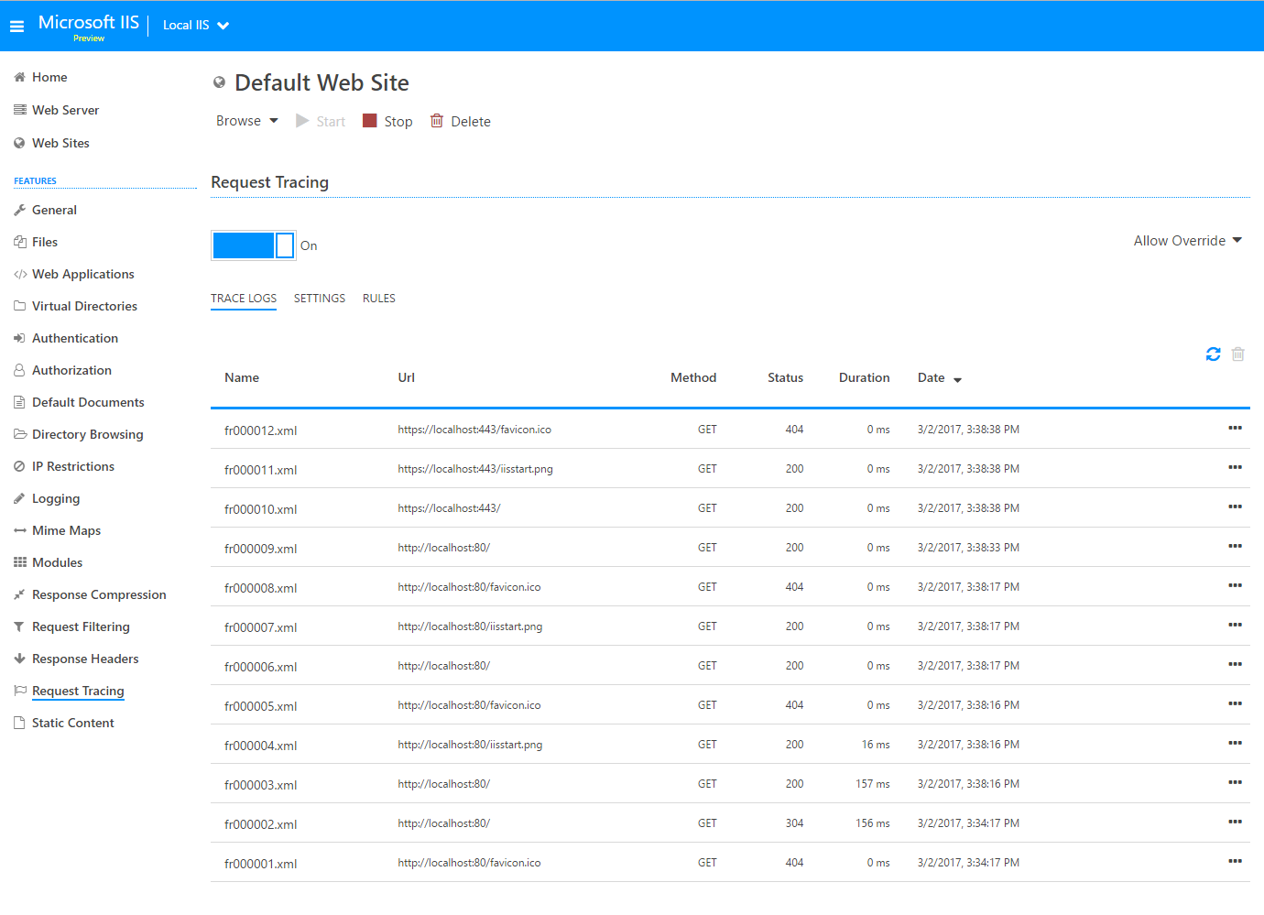Open actions menu for fr000012.xml

tap(1235, 428)
